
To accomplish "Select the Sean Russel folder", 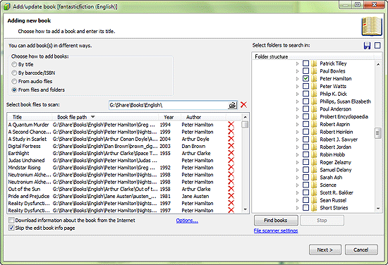I will 333,200.
